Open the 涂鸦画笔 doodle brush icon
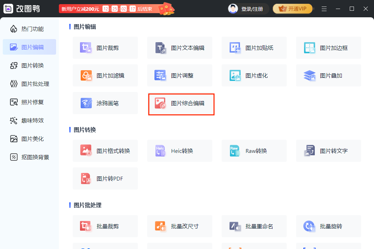The image size is (374, 249). [86, 103]
